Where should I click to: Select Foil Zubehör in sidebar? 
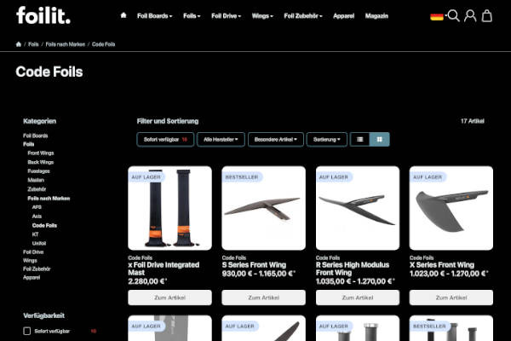(37, 269)
